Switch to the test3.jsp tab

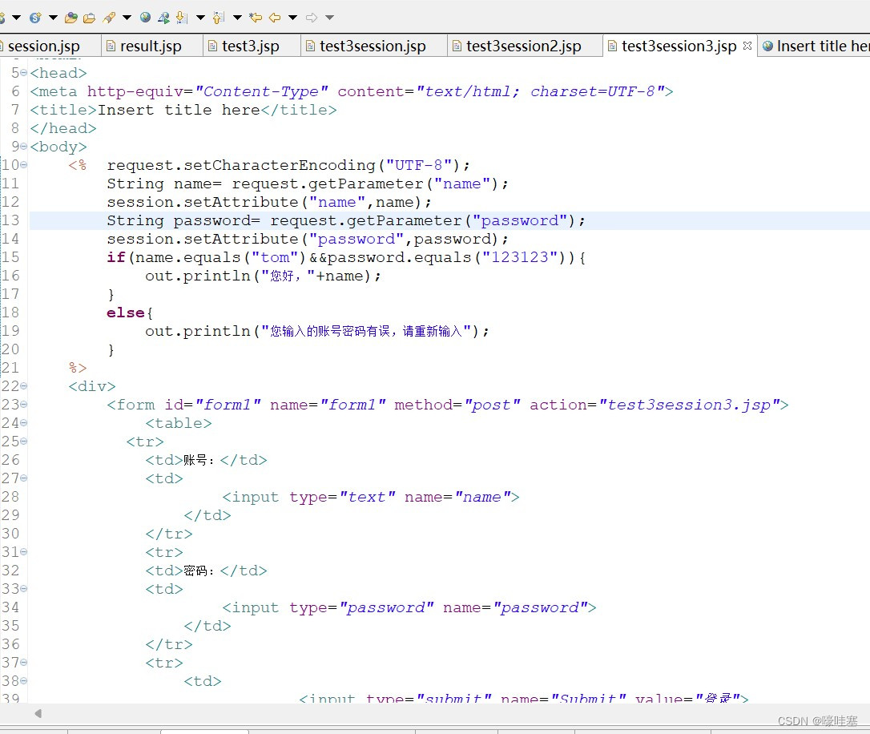pos(251,46)
